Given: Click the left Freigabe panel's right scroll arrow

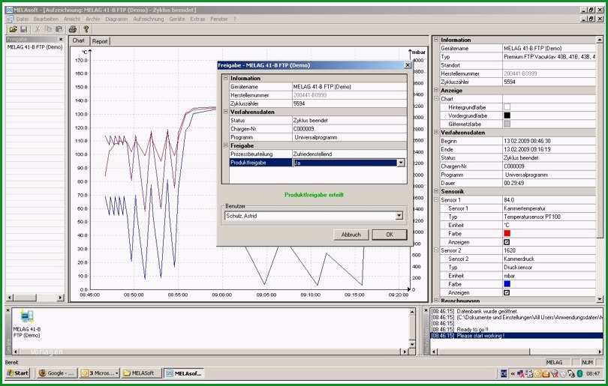Looking at the screenshot, I should coord(60,298).
